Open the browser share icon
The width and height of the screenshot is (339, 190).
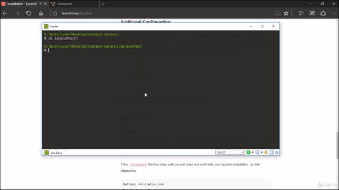323,13
